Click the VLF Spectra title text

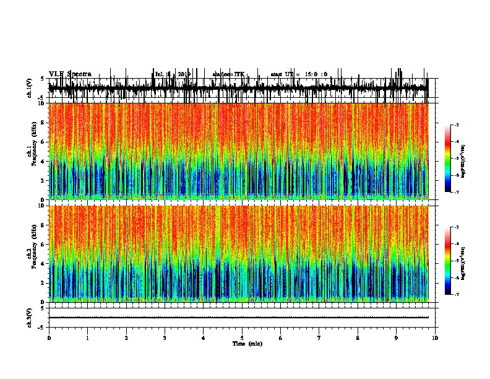70,74
